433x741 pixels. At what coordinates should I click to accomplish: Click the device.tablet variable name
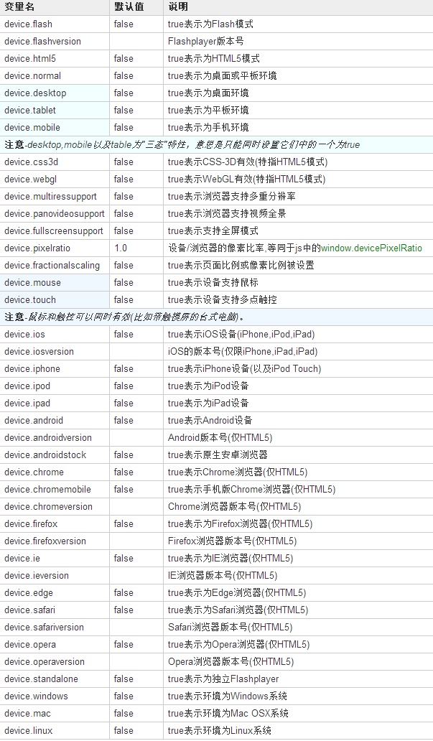[30, 110]
